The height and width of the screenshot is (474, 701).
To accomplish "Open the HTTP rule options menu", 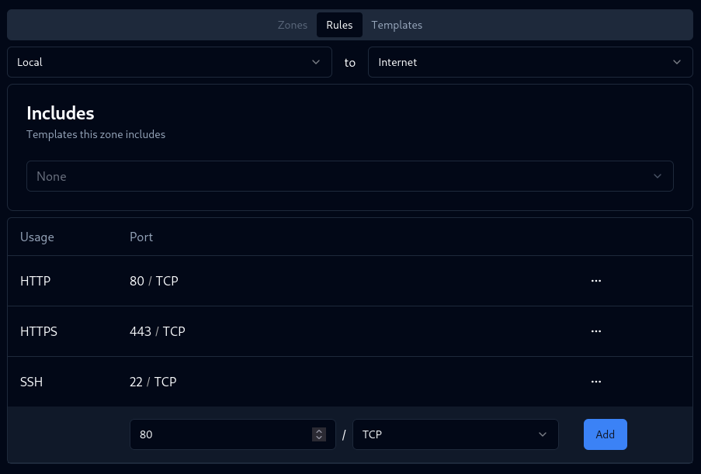I will pyautogui.click(x=596, y=281).
